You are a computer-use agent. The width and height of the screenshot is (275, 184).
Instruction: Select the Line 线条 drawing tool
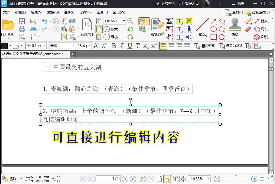[202, 27]
